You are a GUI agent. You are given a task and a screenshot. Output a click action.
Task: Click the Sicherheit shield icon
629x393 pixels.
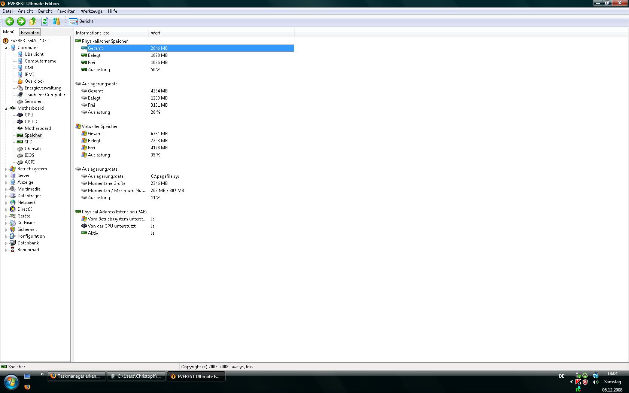click(x=13, y=229)
